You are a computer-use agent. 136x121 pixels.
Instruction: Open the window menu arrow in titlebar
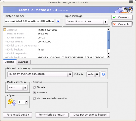click(x=4, y=2)
